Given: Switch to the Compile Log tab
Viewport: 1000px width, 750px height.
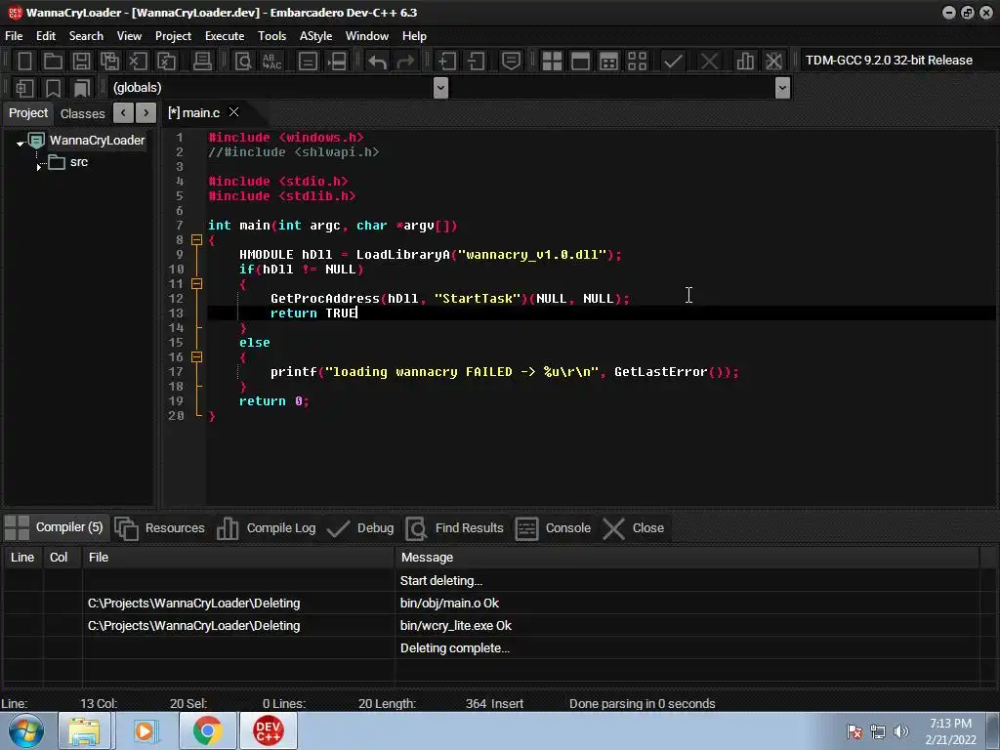Looking at the screenshot, I should 267,528.
